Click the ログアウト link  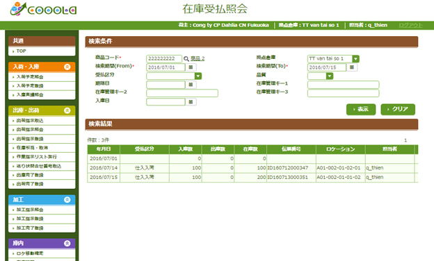pyautogui.click(x=411, y=26)
